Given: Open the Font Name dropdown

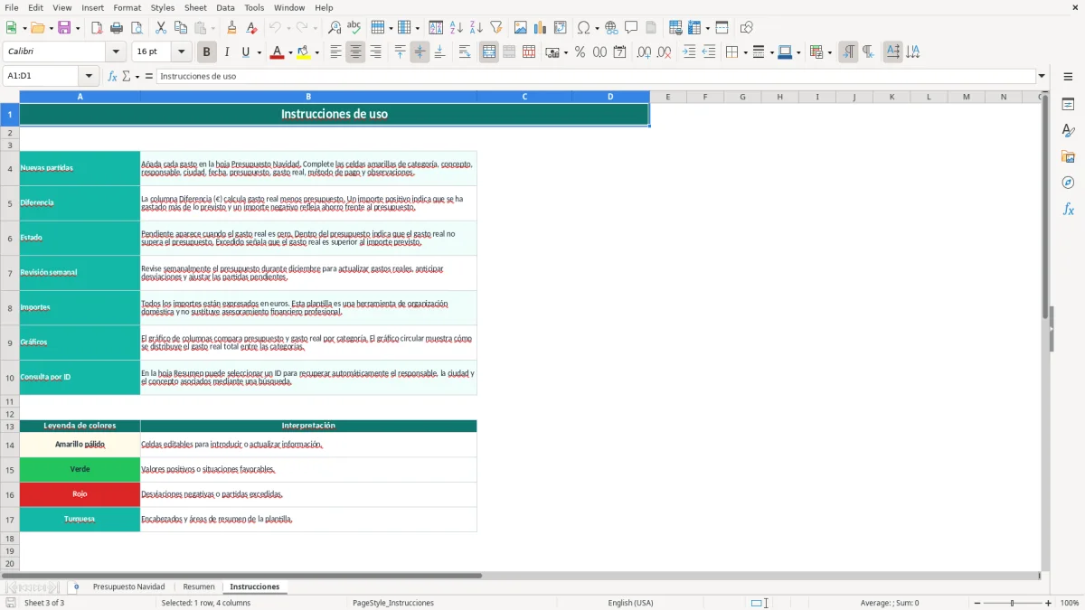Looking at the screenshot, I should 116,52.
